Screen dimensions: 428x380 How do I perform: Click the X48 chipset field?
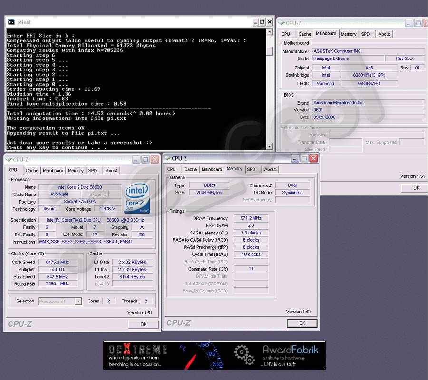(369, 68)
